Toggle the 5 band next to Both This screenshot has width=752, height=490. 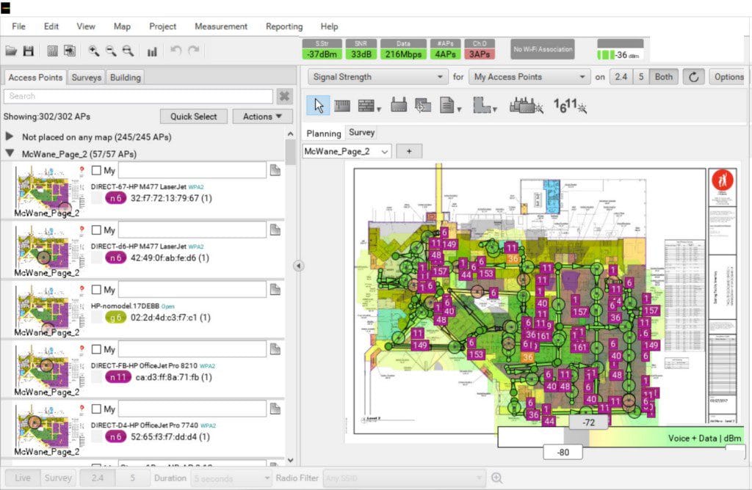click(x=641, y=76)
